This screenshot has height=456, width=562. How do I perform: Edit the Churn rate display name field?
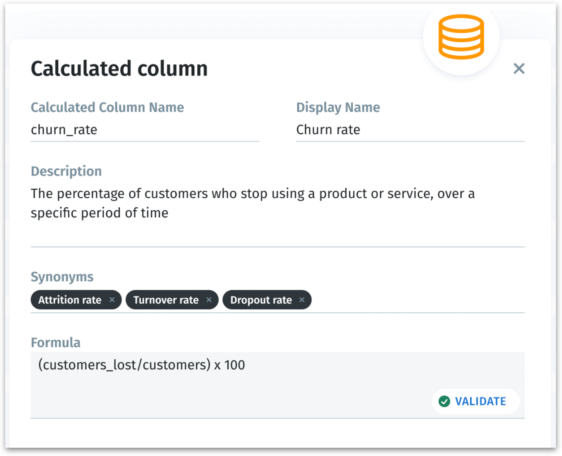[410, 130]
